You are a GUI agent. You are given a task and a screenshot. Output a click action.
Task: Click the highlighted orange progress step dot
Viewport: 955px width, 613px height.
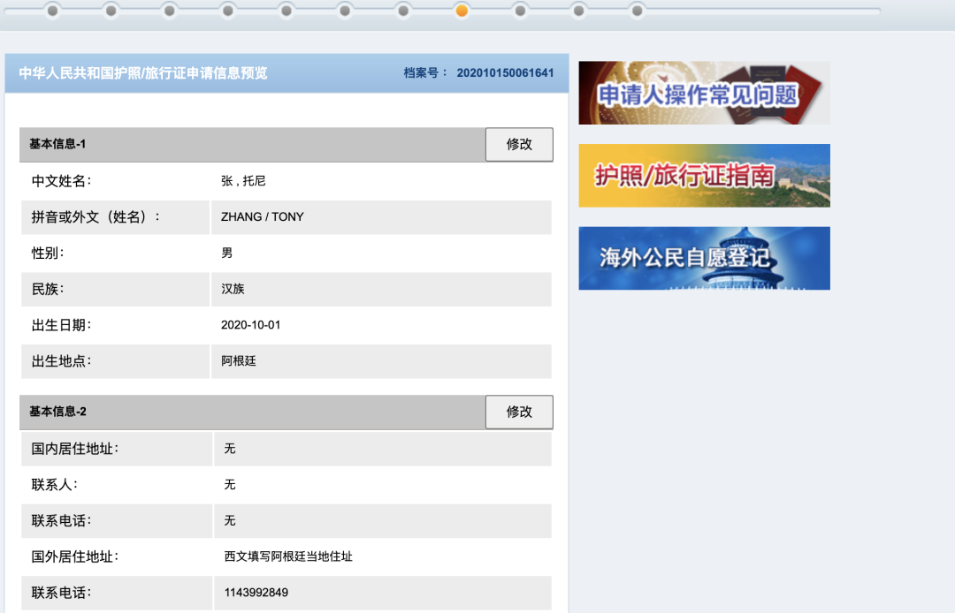pyautogui.click(x=462, y=12)
